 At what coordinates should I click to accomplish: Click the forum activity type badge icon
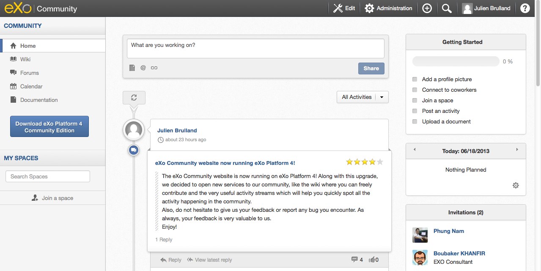(134, 150)
